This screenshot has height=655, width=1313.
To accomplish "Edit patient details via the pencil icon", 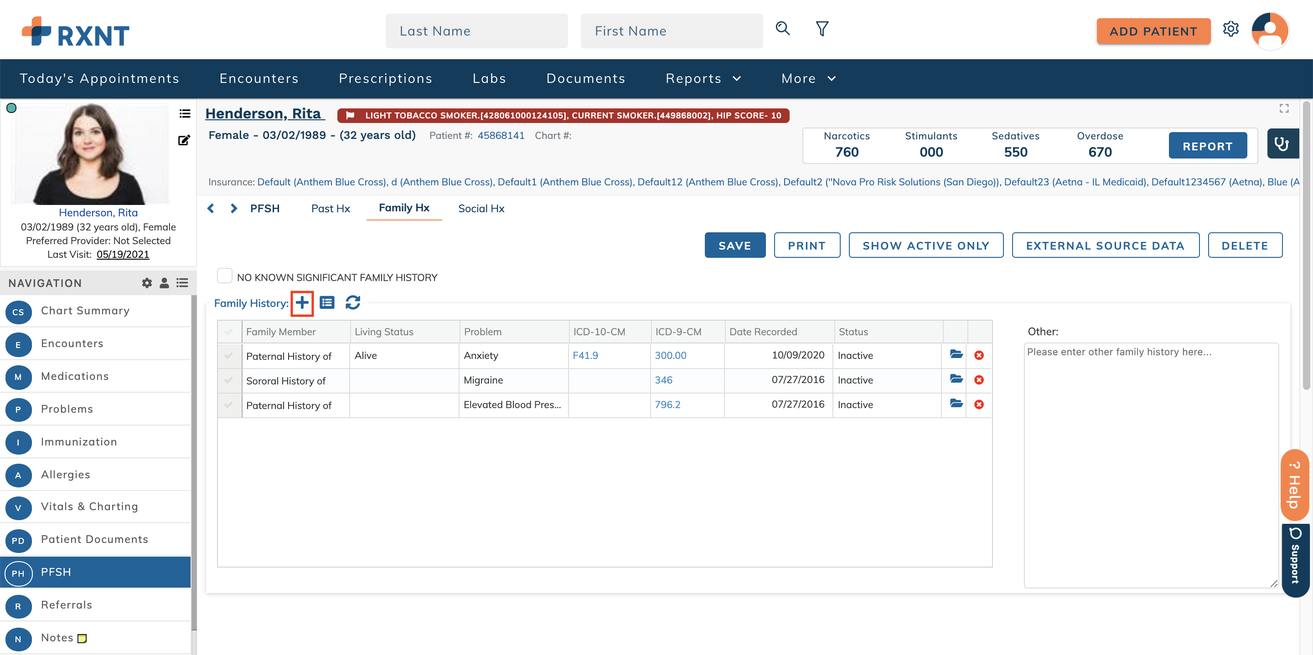I will click(184, 140).
